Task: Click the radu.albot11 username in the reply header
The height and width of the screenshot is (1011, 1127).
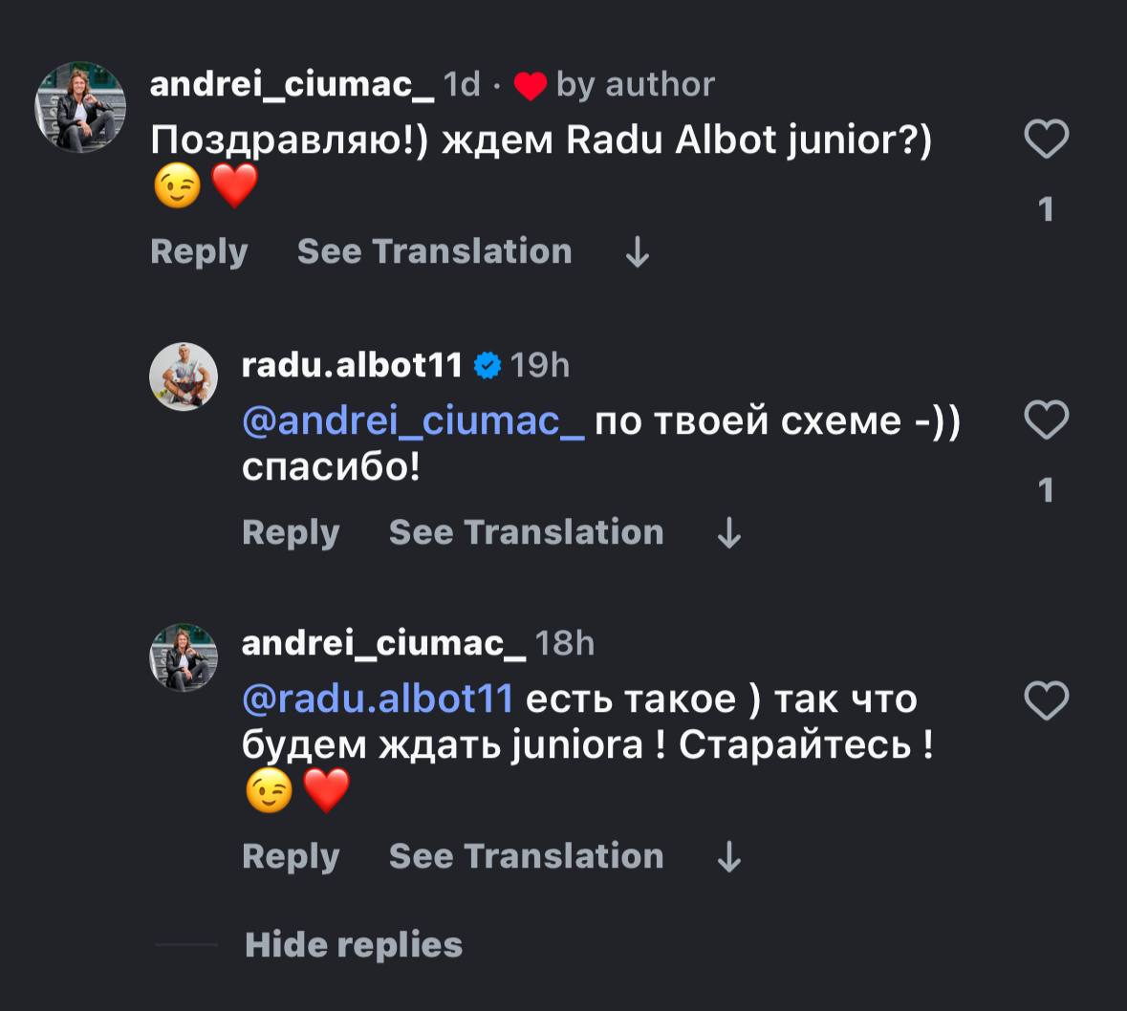Action: (352, 365)
